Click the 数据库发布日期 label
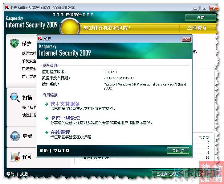 [56, 78]
